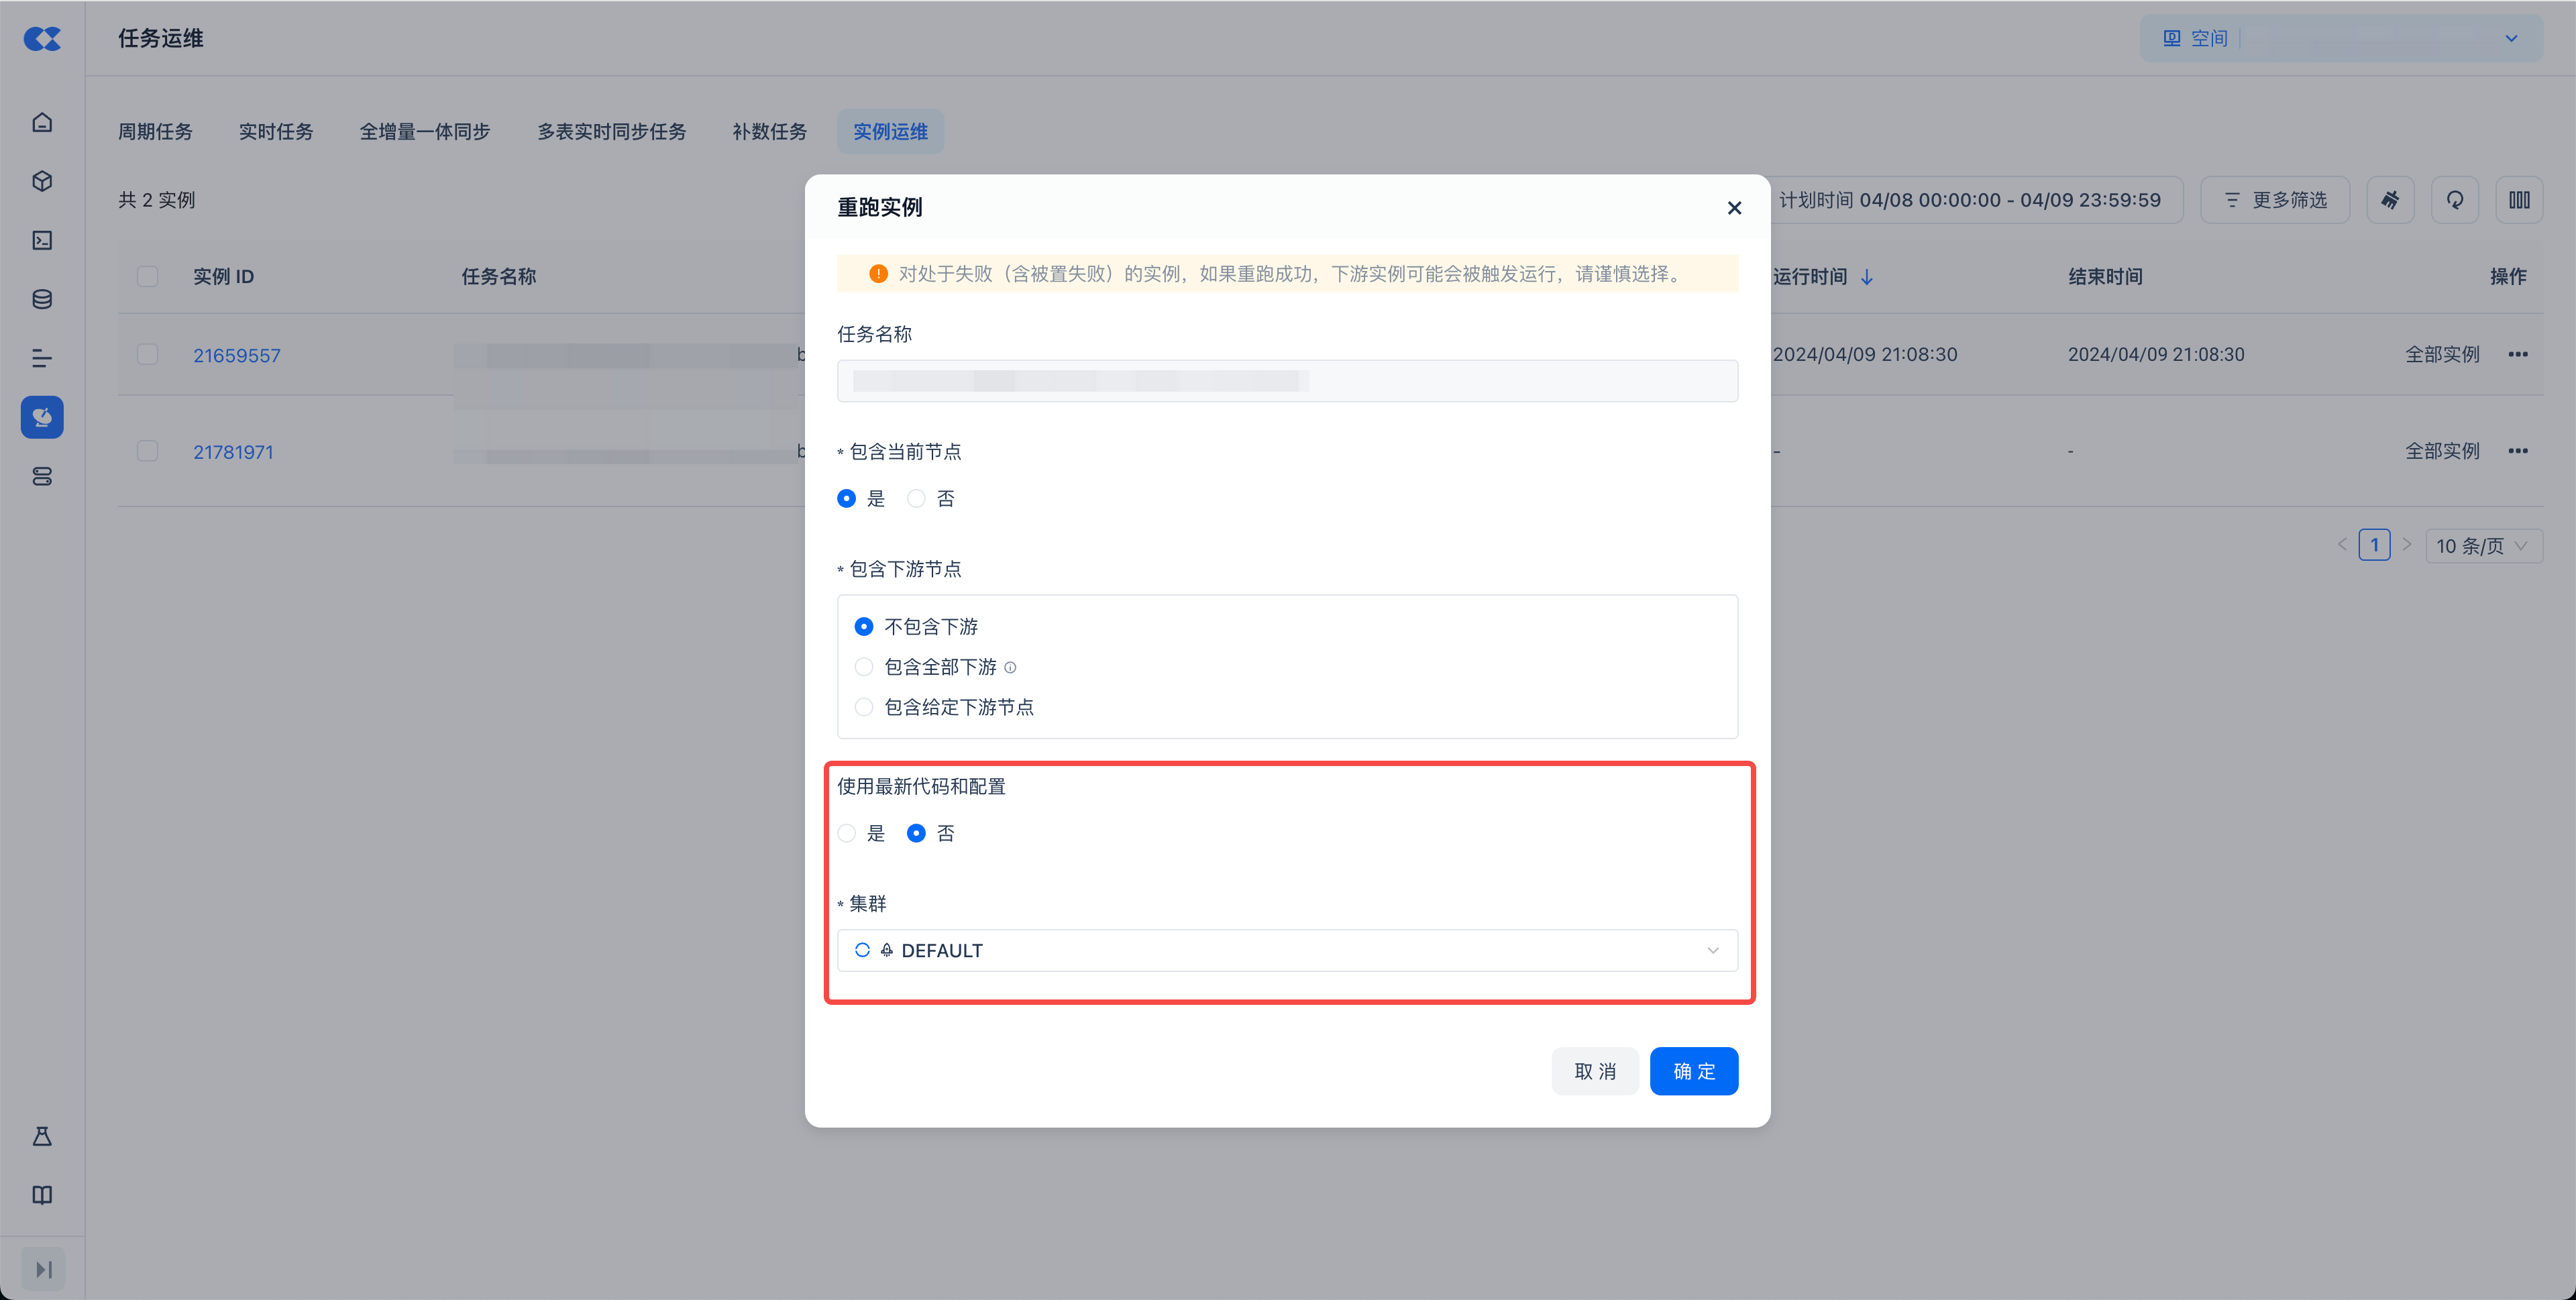Expand the sidebar with bottom arrow
Screen dimensions: 2576x1300
[x=43, y=1269]
